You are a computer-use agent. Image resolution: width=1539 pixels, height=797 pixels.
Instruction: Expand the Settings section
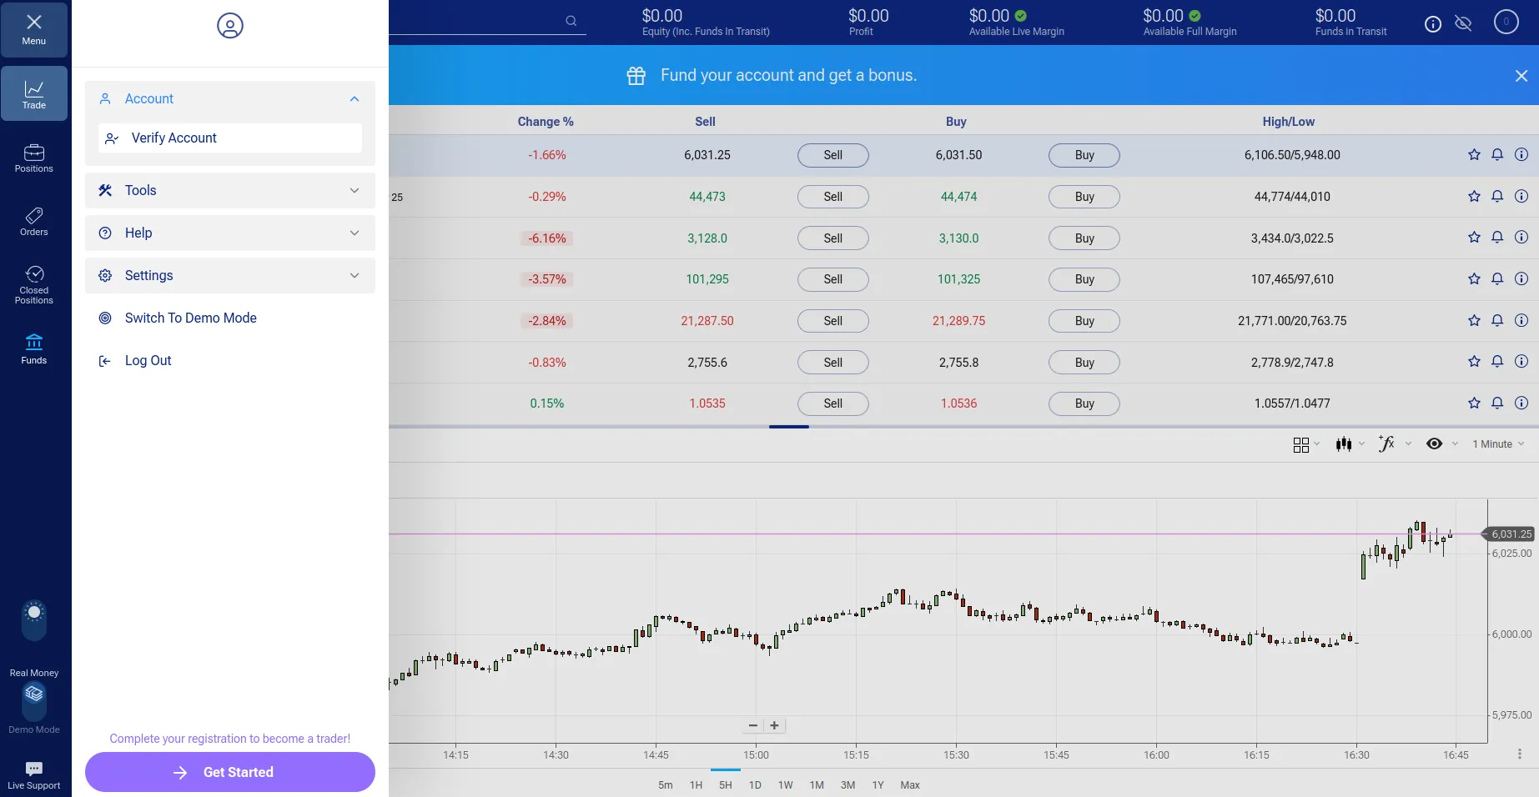click(x=230, y=276)
